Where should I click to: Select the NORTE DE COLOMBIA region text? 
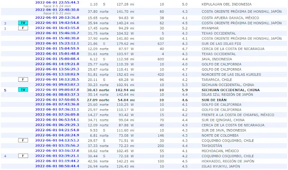pyautogui.click(x=220, y=135)
